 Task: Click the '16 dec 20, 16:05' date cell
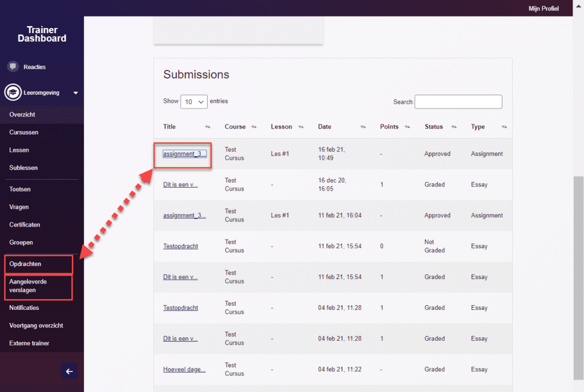pos(332,184)
